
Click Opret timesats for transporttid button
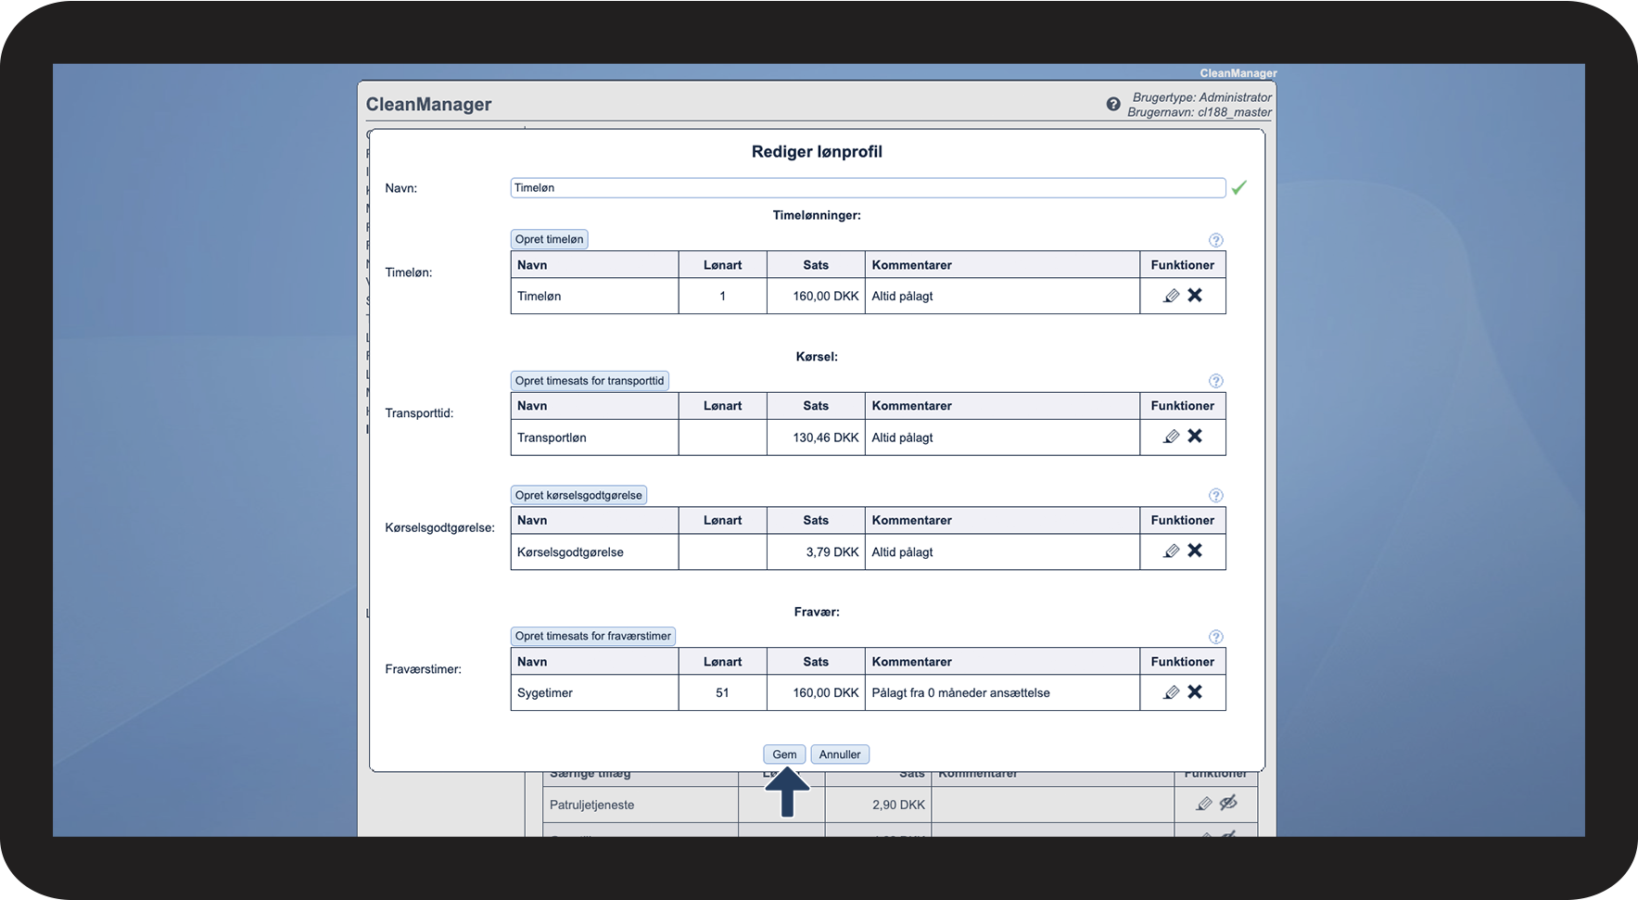tap(590, 381)
